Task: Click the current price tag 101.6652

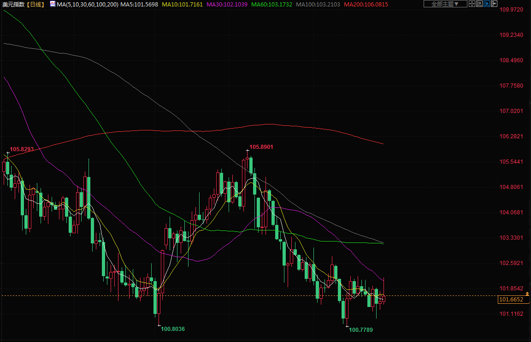Action: pos(511,300)
